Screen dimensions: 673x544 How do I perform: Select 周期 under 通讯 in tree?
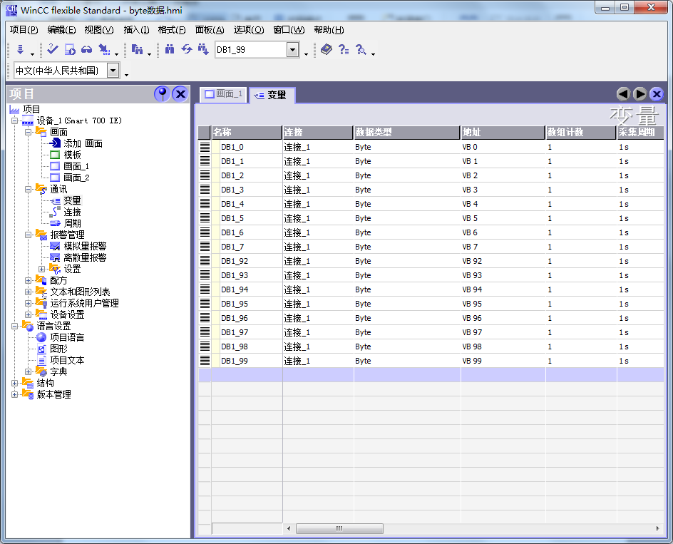(x=72, y=223)
